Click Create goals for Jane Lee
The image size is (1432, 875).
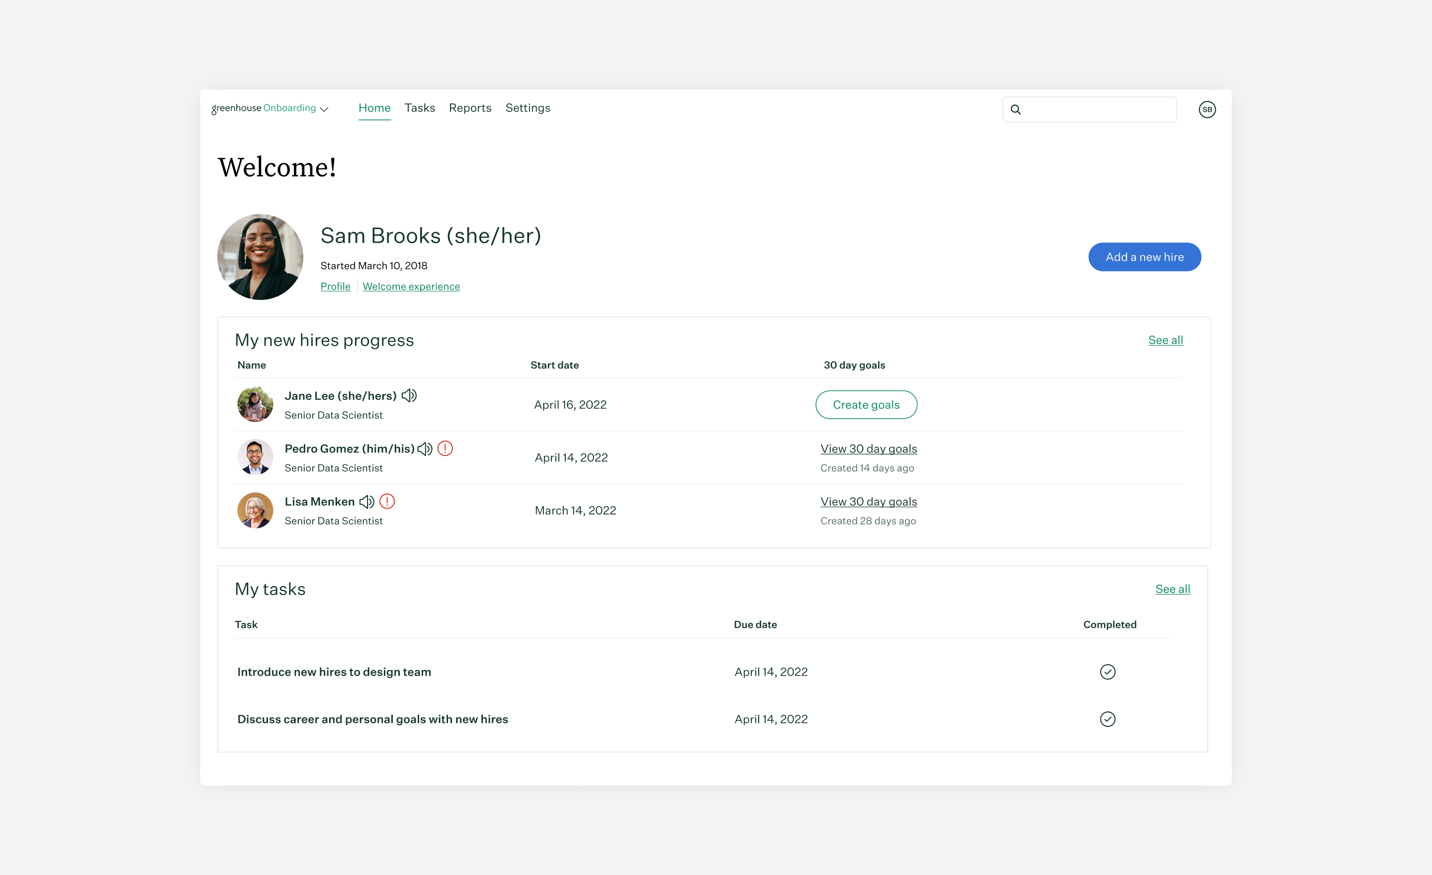tap(866, 404)
